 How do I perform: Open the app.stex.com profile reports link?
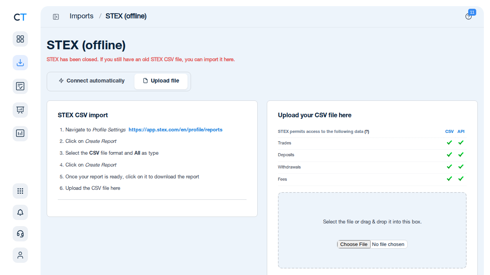pos(175,129)
